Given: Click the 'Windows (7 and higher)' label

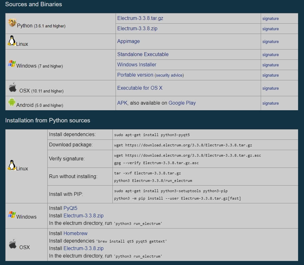Looking at the screenshot, I should tap(40, 66).
